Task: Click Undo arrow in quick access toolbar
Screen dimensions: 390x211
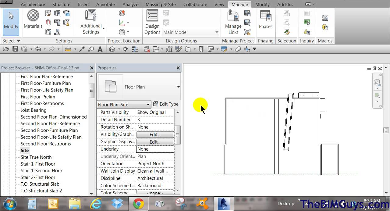Action: point(38,49)
